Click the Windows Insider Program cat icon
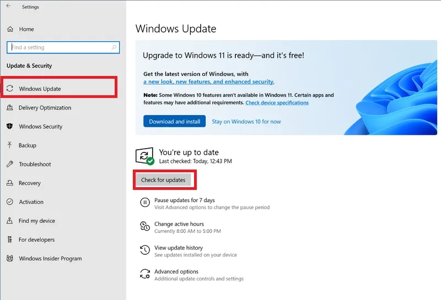The height and width of the screenshot is (300, 441). click(10, 258)
